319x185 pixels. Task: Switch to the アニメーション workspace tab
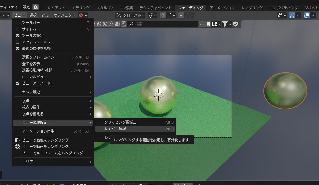(x=222, y=8)
